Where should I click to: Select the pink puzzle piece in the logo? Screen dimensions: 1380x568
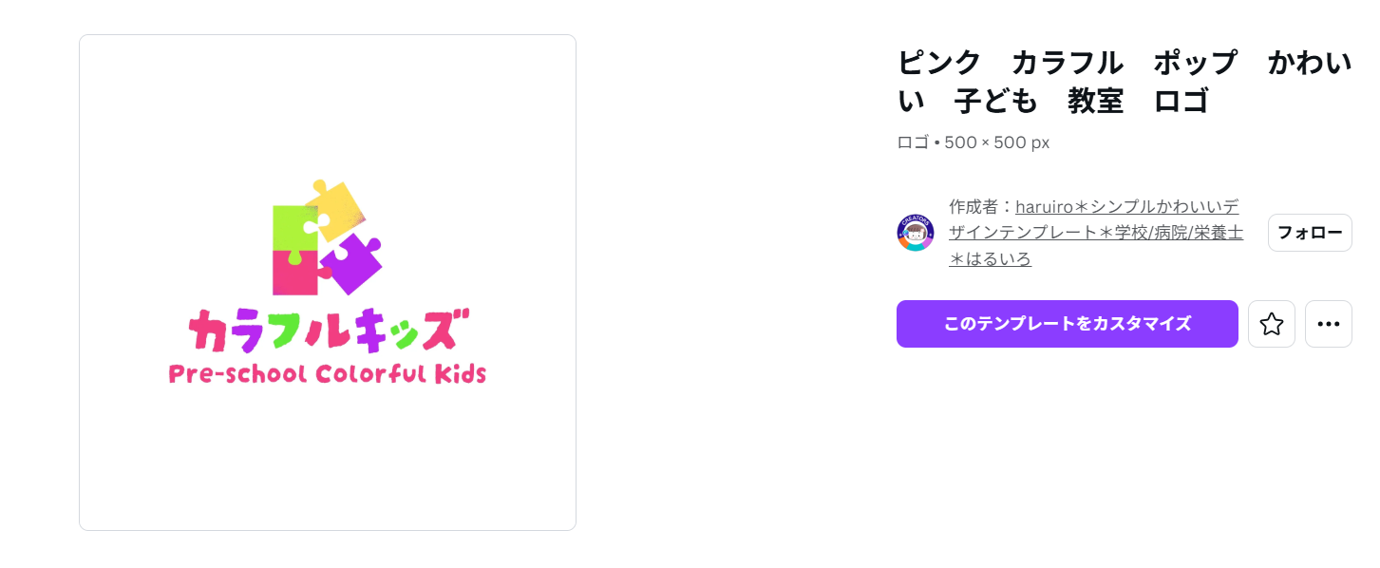point(297,273)
